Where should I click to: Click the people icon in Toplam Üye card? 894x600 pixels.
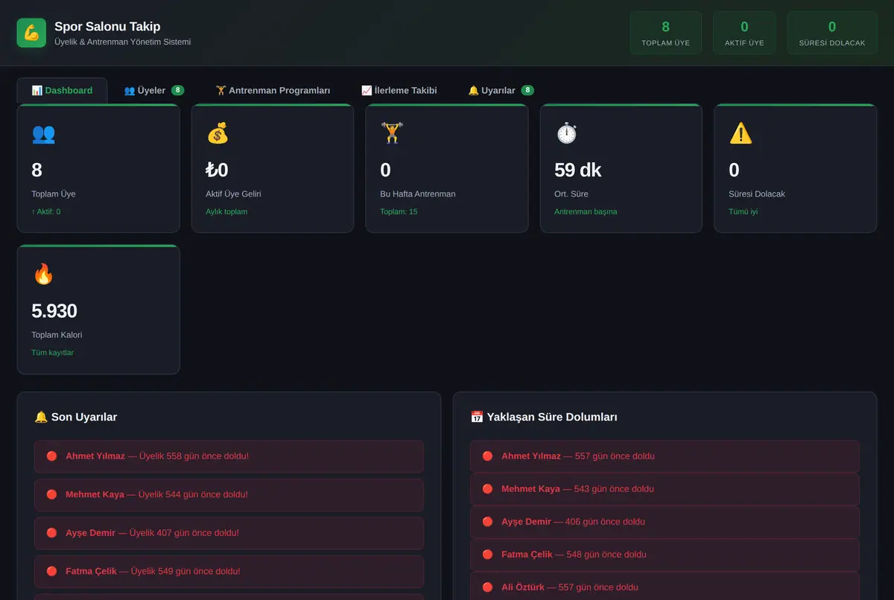[43, 133]
